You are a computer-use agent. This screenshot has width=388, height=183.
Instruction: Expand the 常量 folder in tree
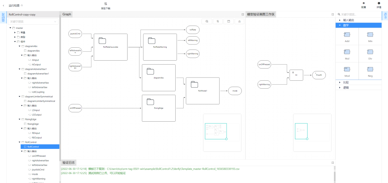(x=15, y=33)
